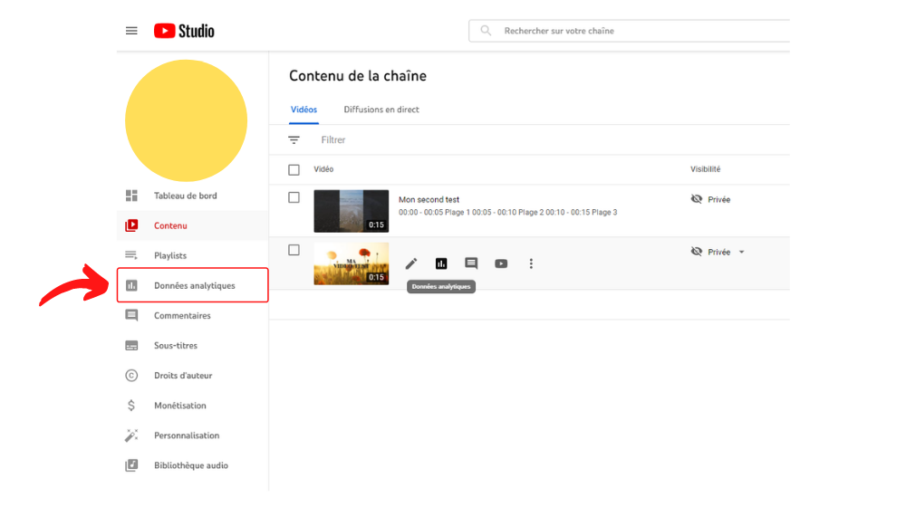Click the Commentaires sidebar icon
This screenshot has height=507, width=906.
pos(131,315)
